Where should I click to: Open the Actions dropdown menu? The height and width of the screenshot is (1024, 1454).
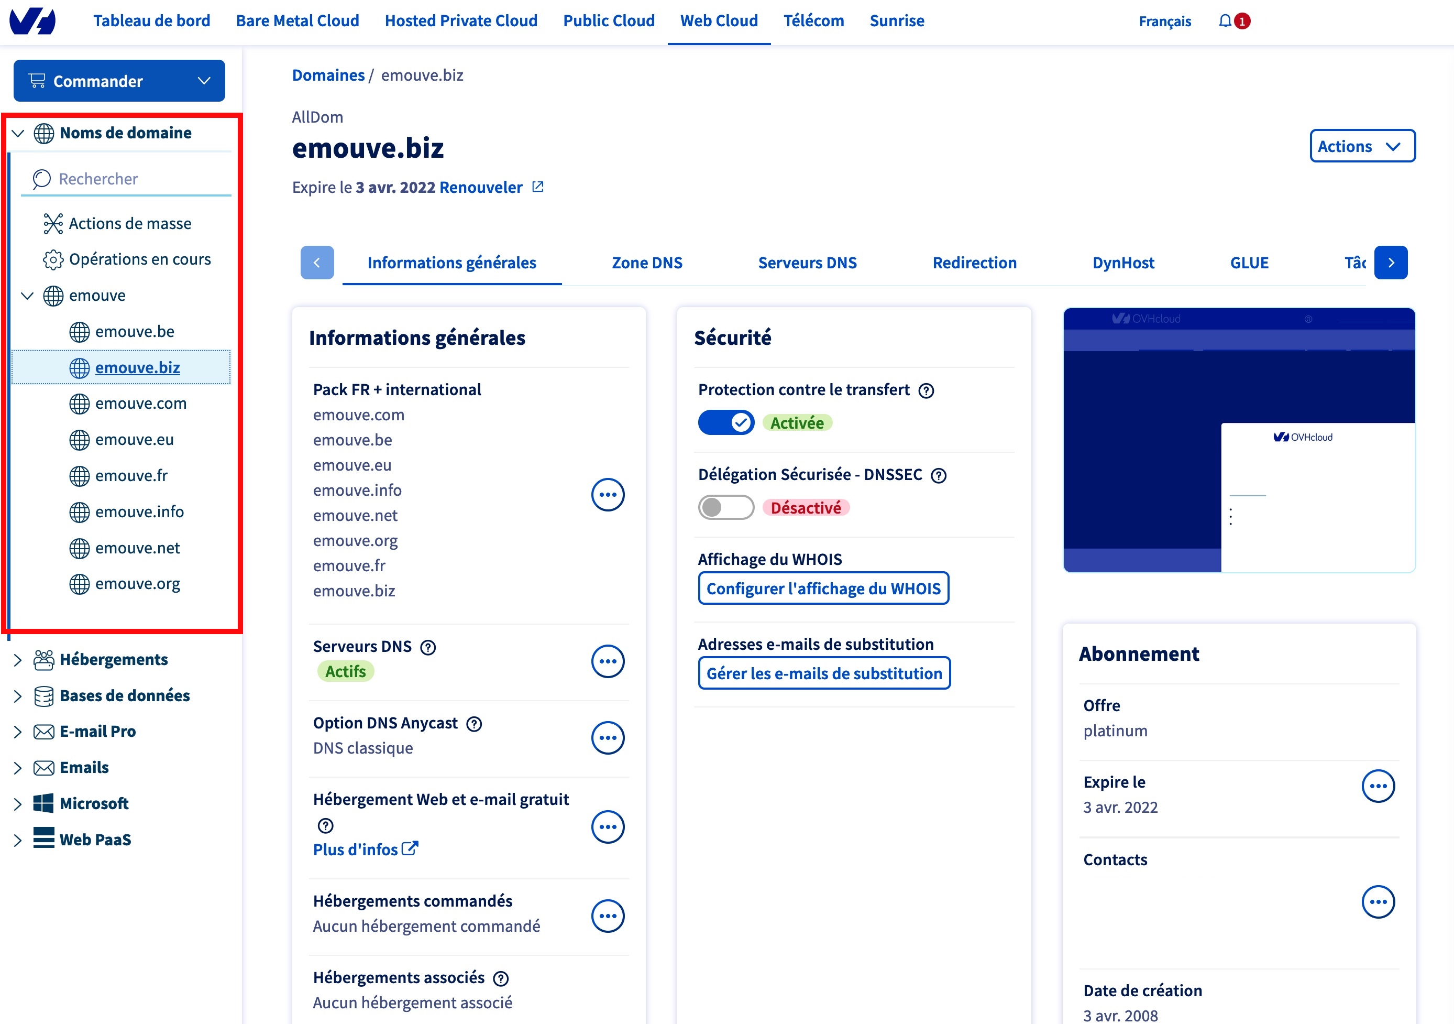[x=1362, y=146]
